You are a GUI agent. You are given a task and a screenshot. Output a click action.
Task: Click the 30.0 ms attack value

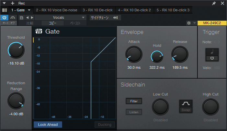(x=134, y=67)
